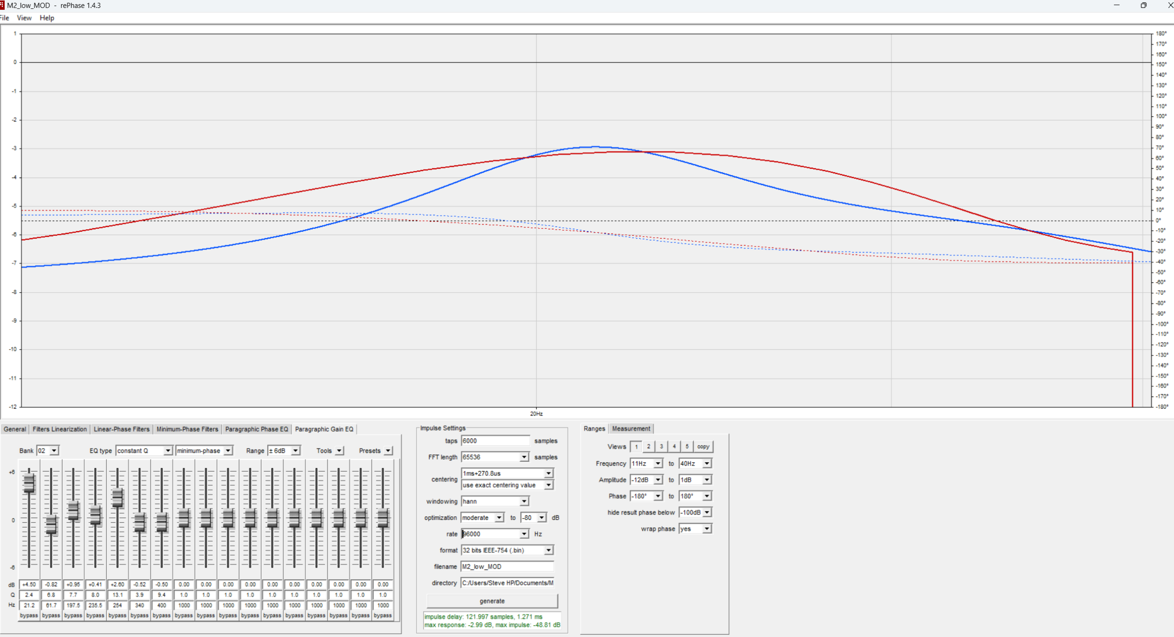Open the windowing hann dropdown
Image resolution: width=1174 pixels, height=637 pixels.
(x=524, y=501)
